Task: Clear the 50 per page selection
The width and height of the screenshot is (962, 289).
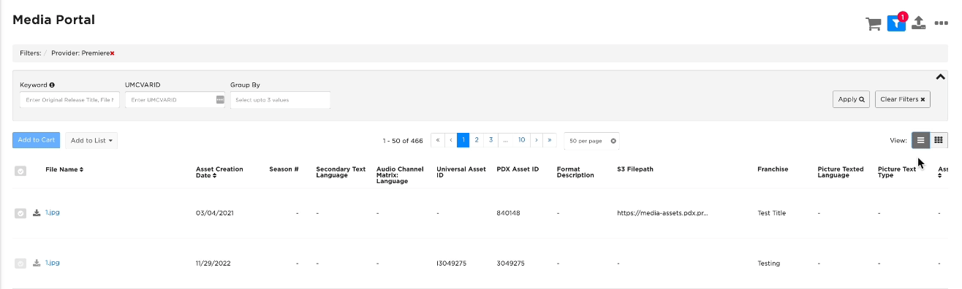Action: click(x=613, y=141)
